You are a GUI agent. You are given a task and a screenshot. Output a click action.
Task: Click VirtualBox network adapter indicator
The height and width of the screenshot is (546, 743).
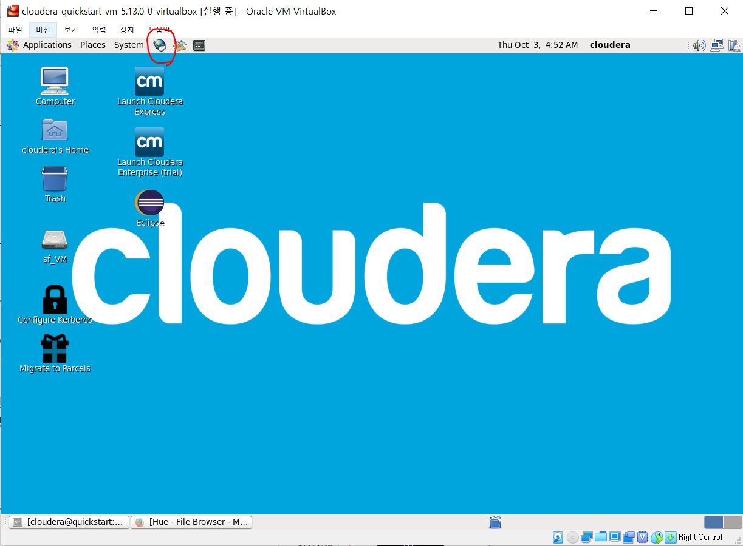(x=587, y=537)
